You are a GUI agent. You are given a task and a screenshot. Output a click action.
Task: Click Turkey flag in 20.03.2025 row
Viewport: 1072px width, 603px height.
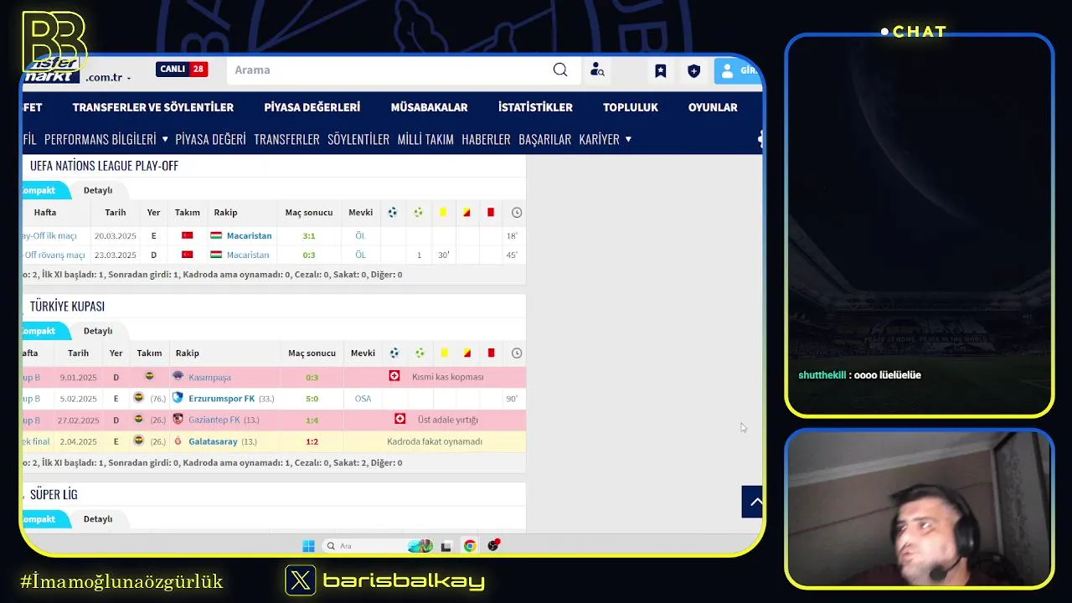point(188,236)
